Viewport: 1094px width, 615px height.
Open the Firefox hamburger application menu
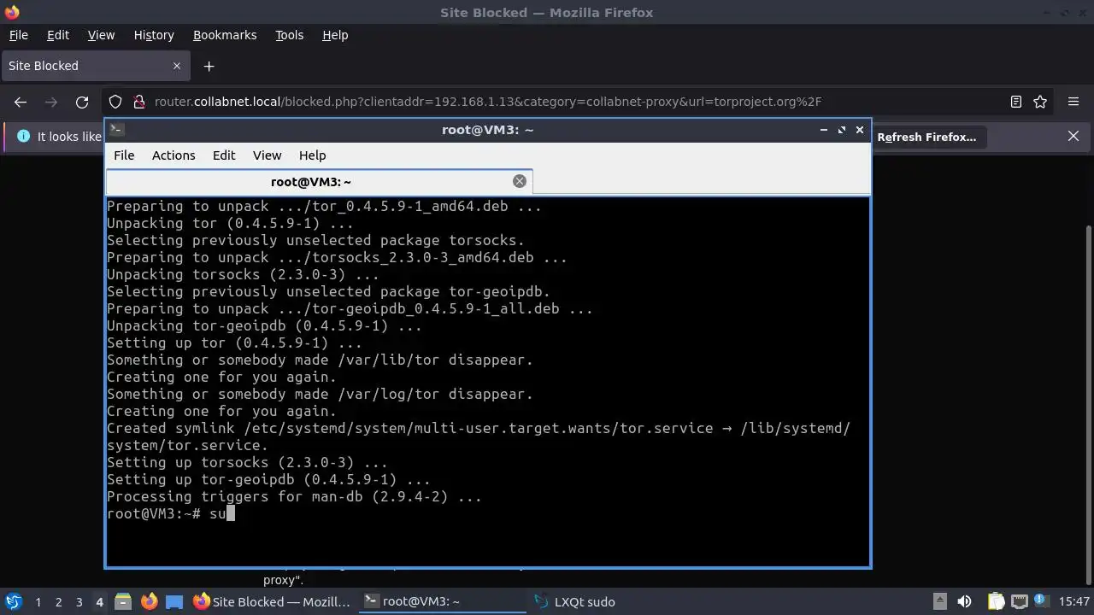(1073, 102)
